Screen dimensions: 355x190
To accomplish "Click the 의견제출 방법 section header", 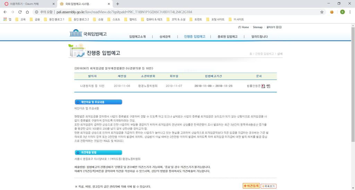I will point(98,153).
